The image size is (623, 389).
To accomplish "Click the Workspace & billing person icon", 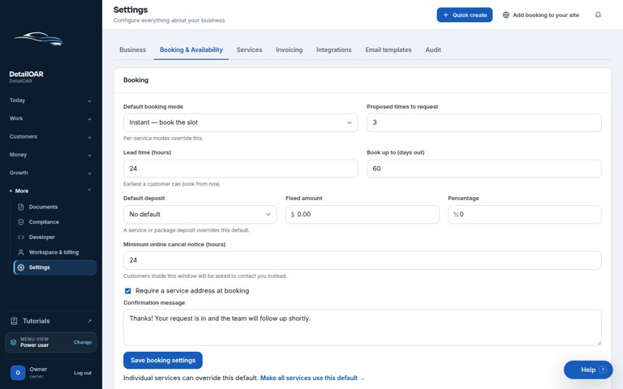I will tap(20, 252).
